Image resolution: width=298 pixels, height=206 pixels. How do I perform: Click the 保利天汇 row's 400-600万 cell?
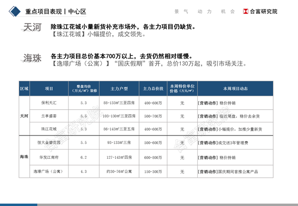coord(153,103)
